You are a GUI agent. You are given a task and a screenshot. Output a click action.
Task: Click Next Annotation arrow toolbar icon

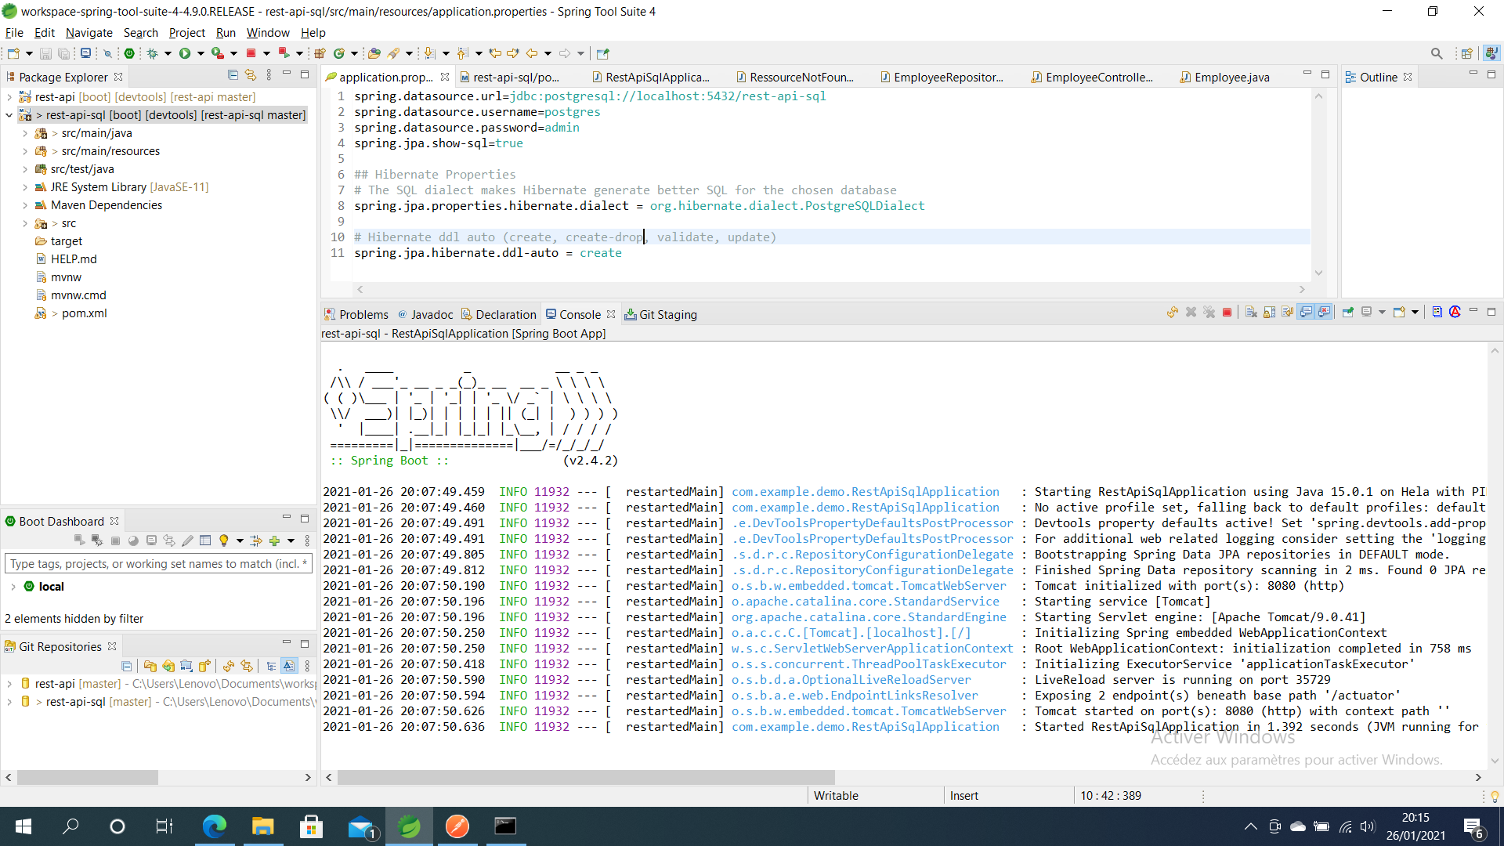click(429, 53)
